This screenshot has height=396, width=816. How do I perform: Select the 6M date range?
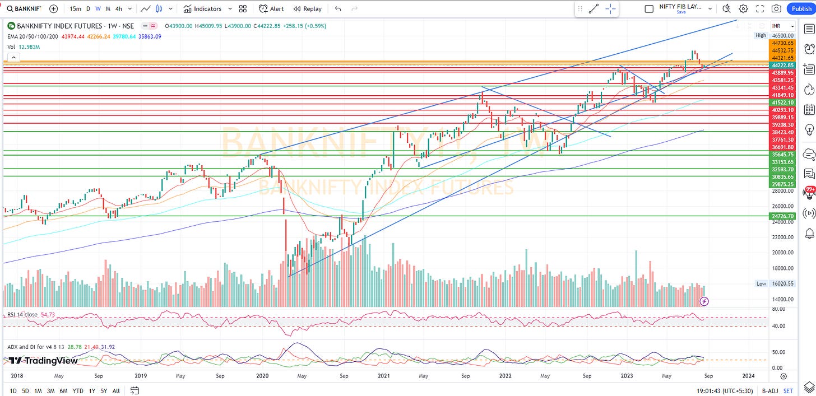[64, 390]
